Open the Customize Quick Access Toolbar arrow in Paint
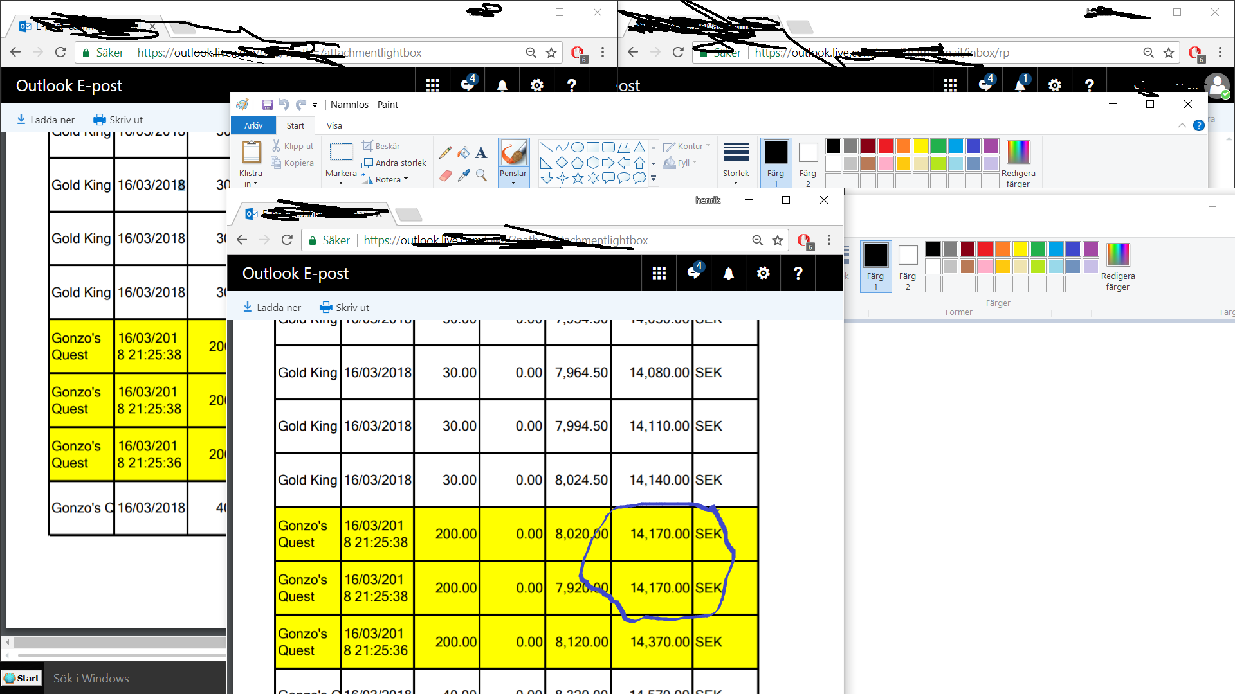This screenshot has height=694, width=1235. pyautogui.click(x=315, y=105)
